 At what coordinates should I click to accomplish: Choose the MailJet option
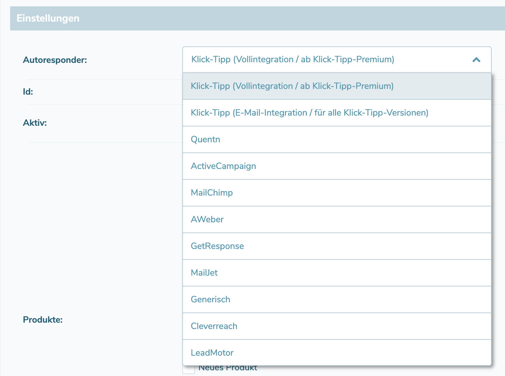[x=204, y=273]
